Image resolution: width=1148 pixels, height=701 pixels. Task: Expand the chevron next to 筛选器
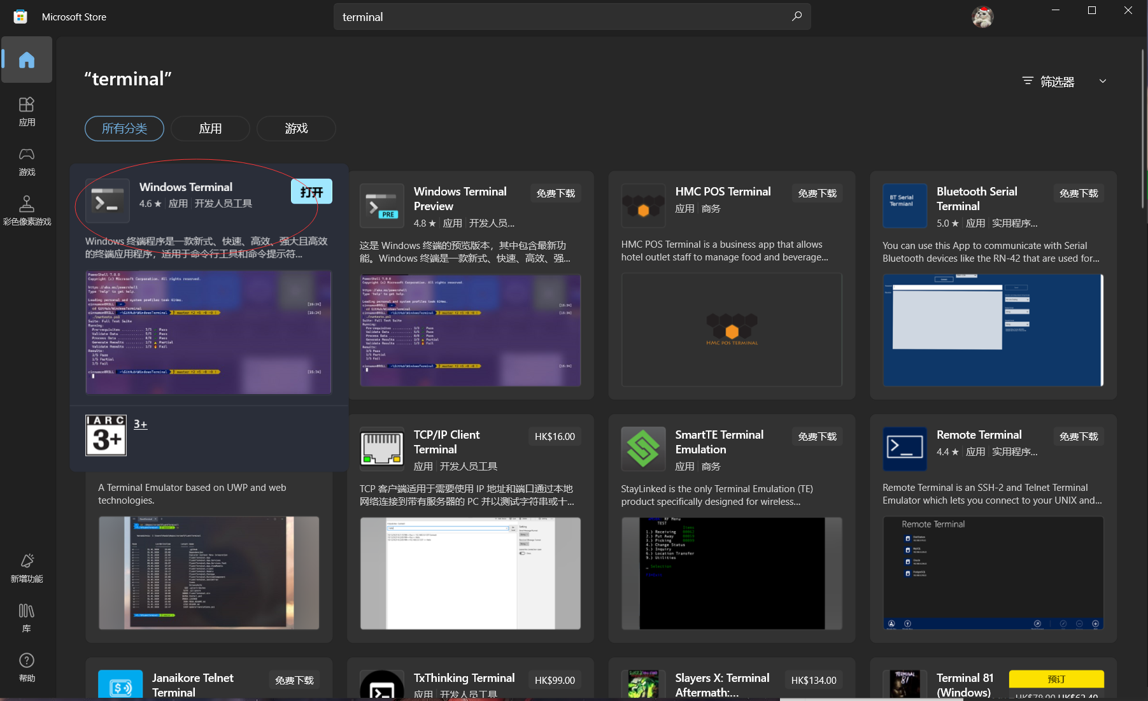pos(1103,81)
